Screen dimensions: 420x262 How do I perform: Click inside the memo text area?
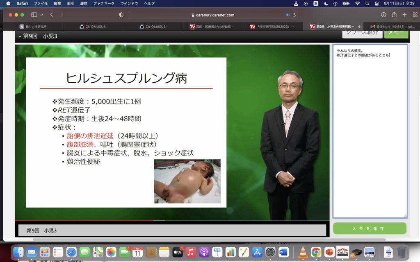[370, 135]
